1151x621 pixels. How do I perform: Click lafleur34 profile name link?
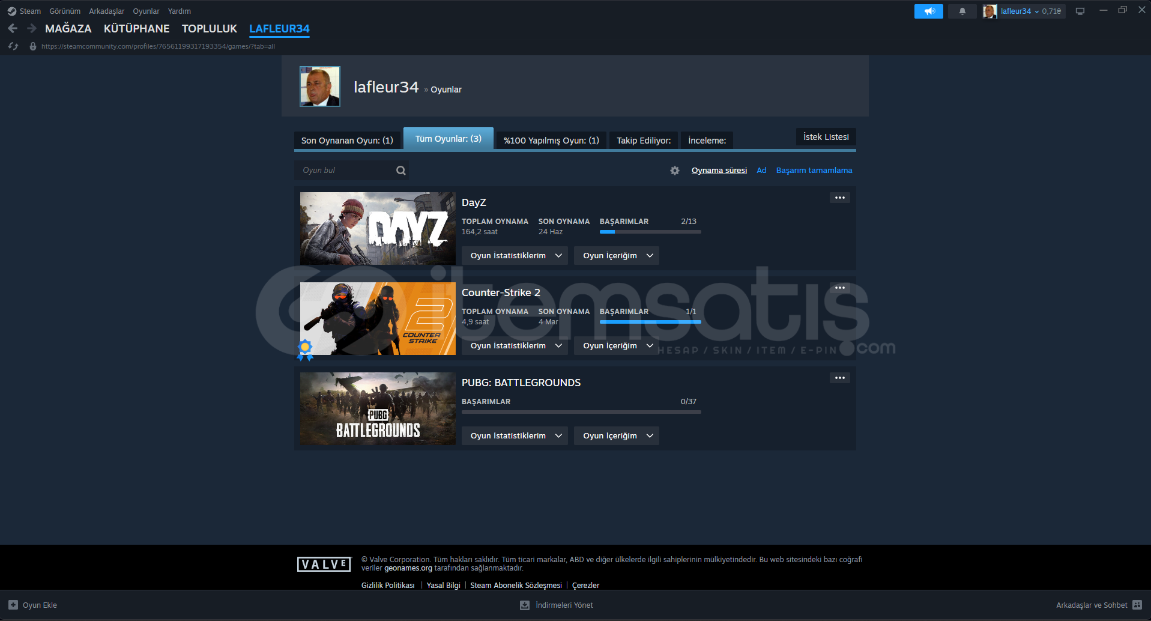click(386, 87)
